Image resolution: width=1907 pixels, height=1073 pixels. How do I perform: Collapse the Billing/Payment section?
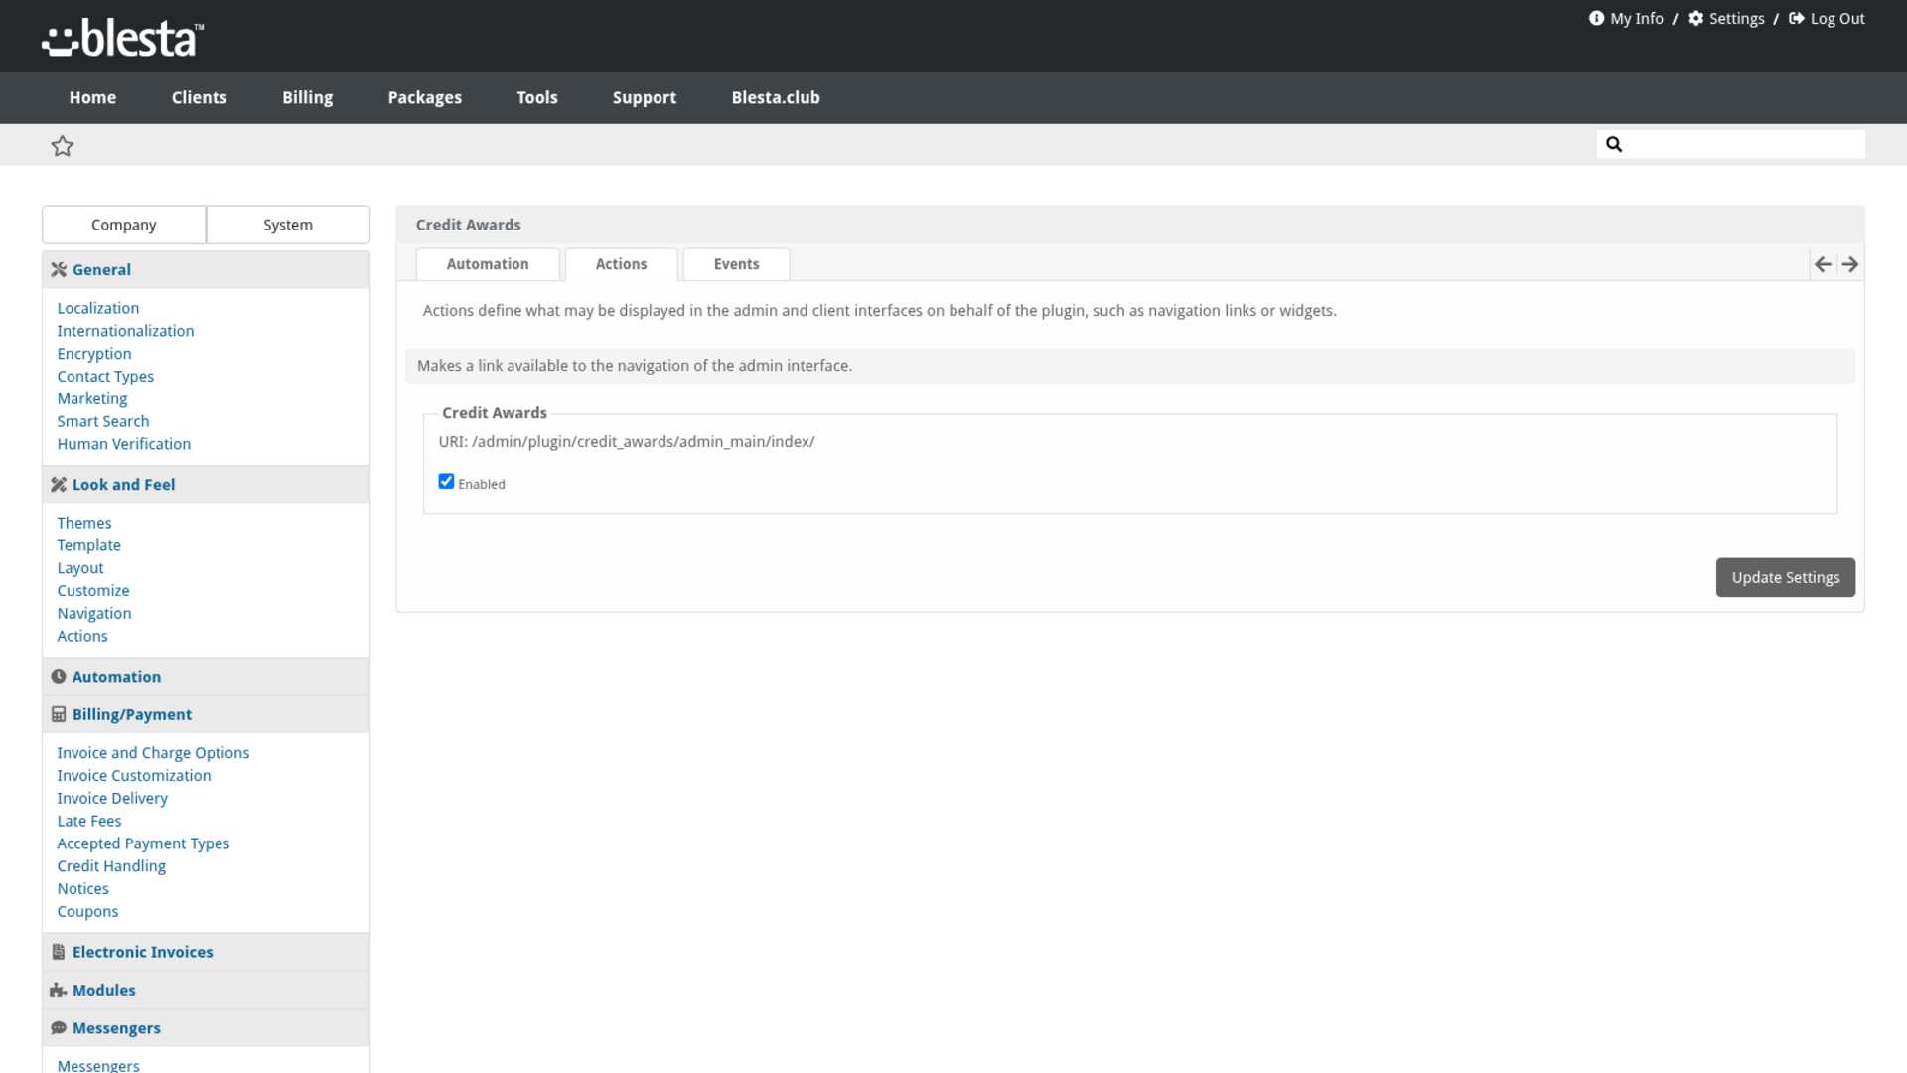(x=207, y=714)
